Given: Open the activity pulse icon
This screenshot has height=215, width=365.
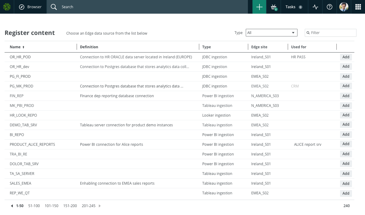Looking at the screenshot, I should [x=315, y=7].
